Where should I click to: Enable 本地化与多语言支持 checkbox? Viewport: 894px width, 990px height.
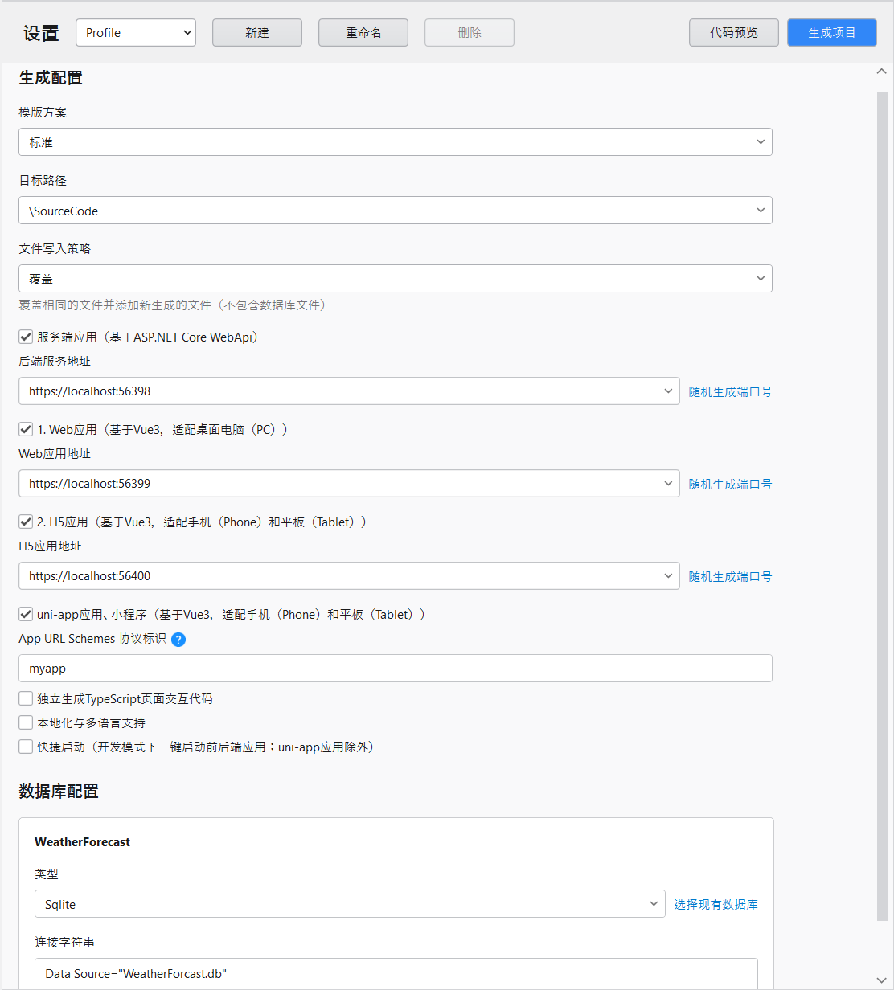coord(26,722)
